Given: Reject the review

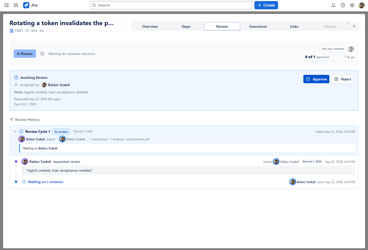Looking at the screenshot, I should 343,79.
